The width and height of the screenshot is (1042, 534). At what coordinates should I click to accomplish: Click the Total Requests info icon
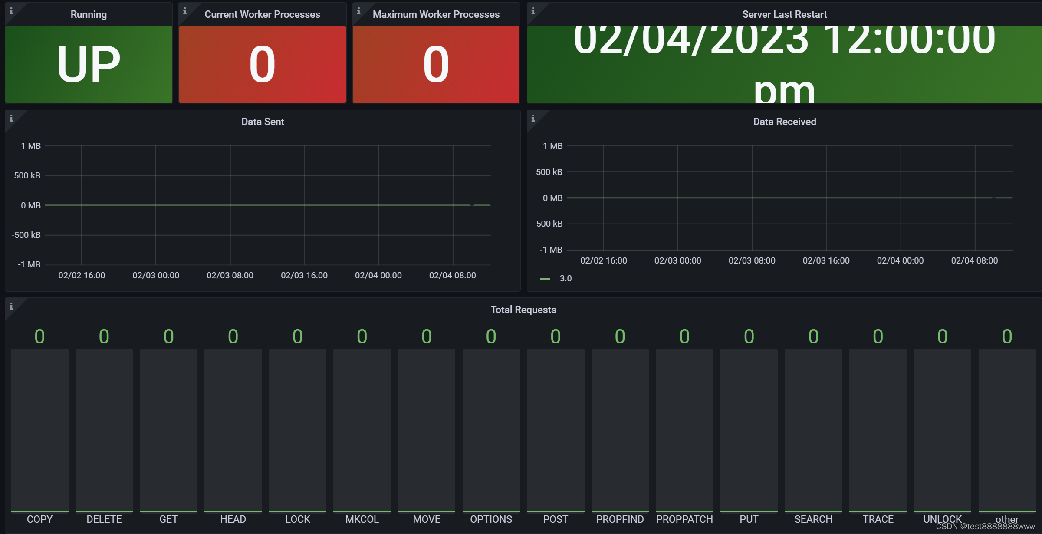point(11,307)
